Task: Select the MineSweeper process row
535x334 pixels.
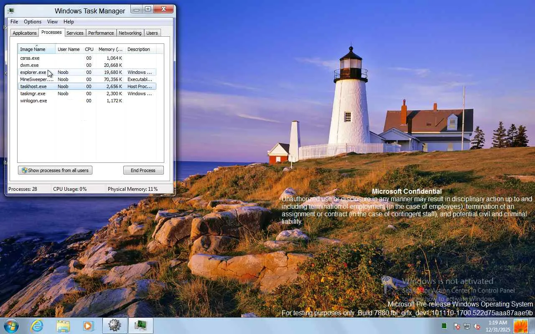Action: [x=87, y=79]
